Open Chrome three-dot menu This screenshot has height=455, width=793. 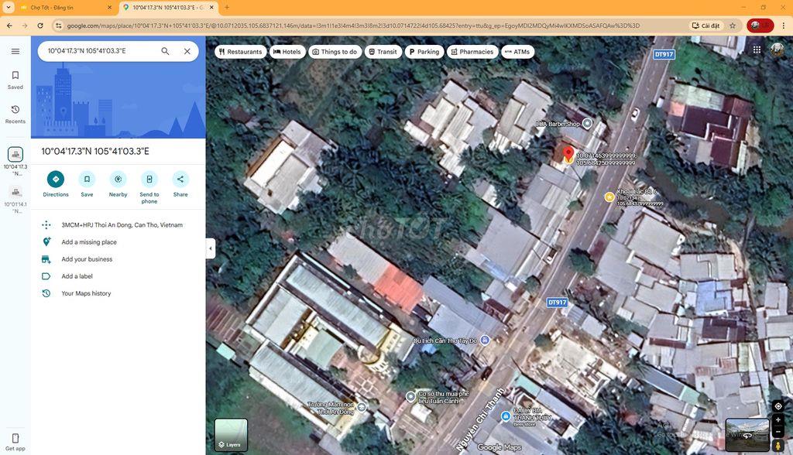[784, 26]
